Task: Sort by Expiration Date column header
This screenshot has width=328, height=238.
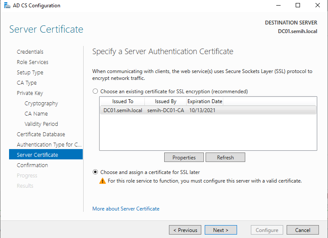Action: (x=205, y=101)
